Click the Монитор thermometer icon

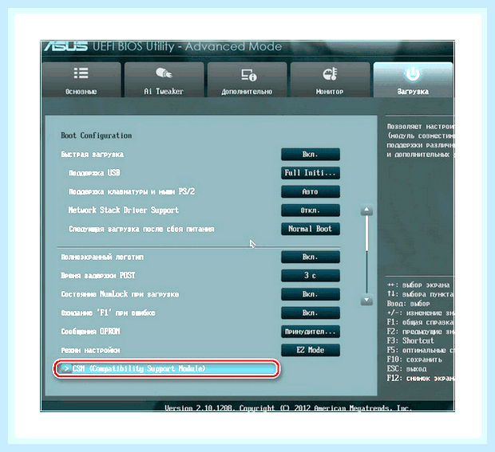pyautogui.click(x=330, y=74)
